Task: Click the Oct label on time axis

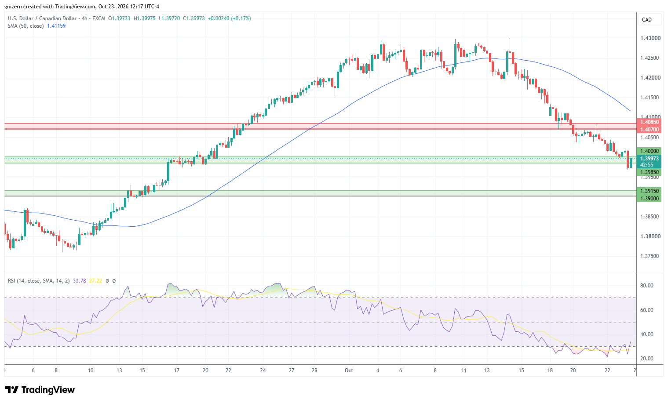Action: [349, 370]
